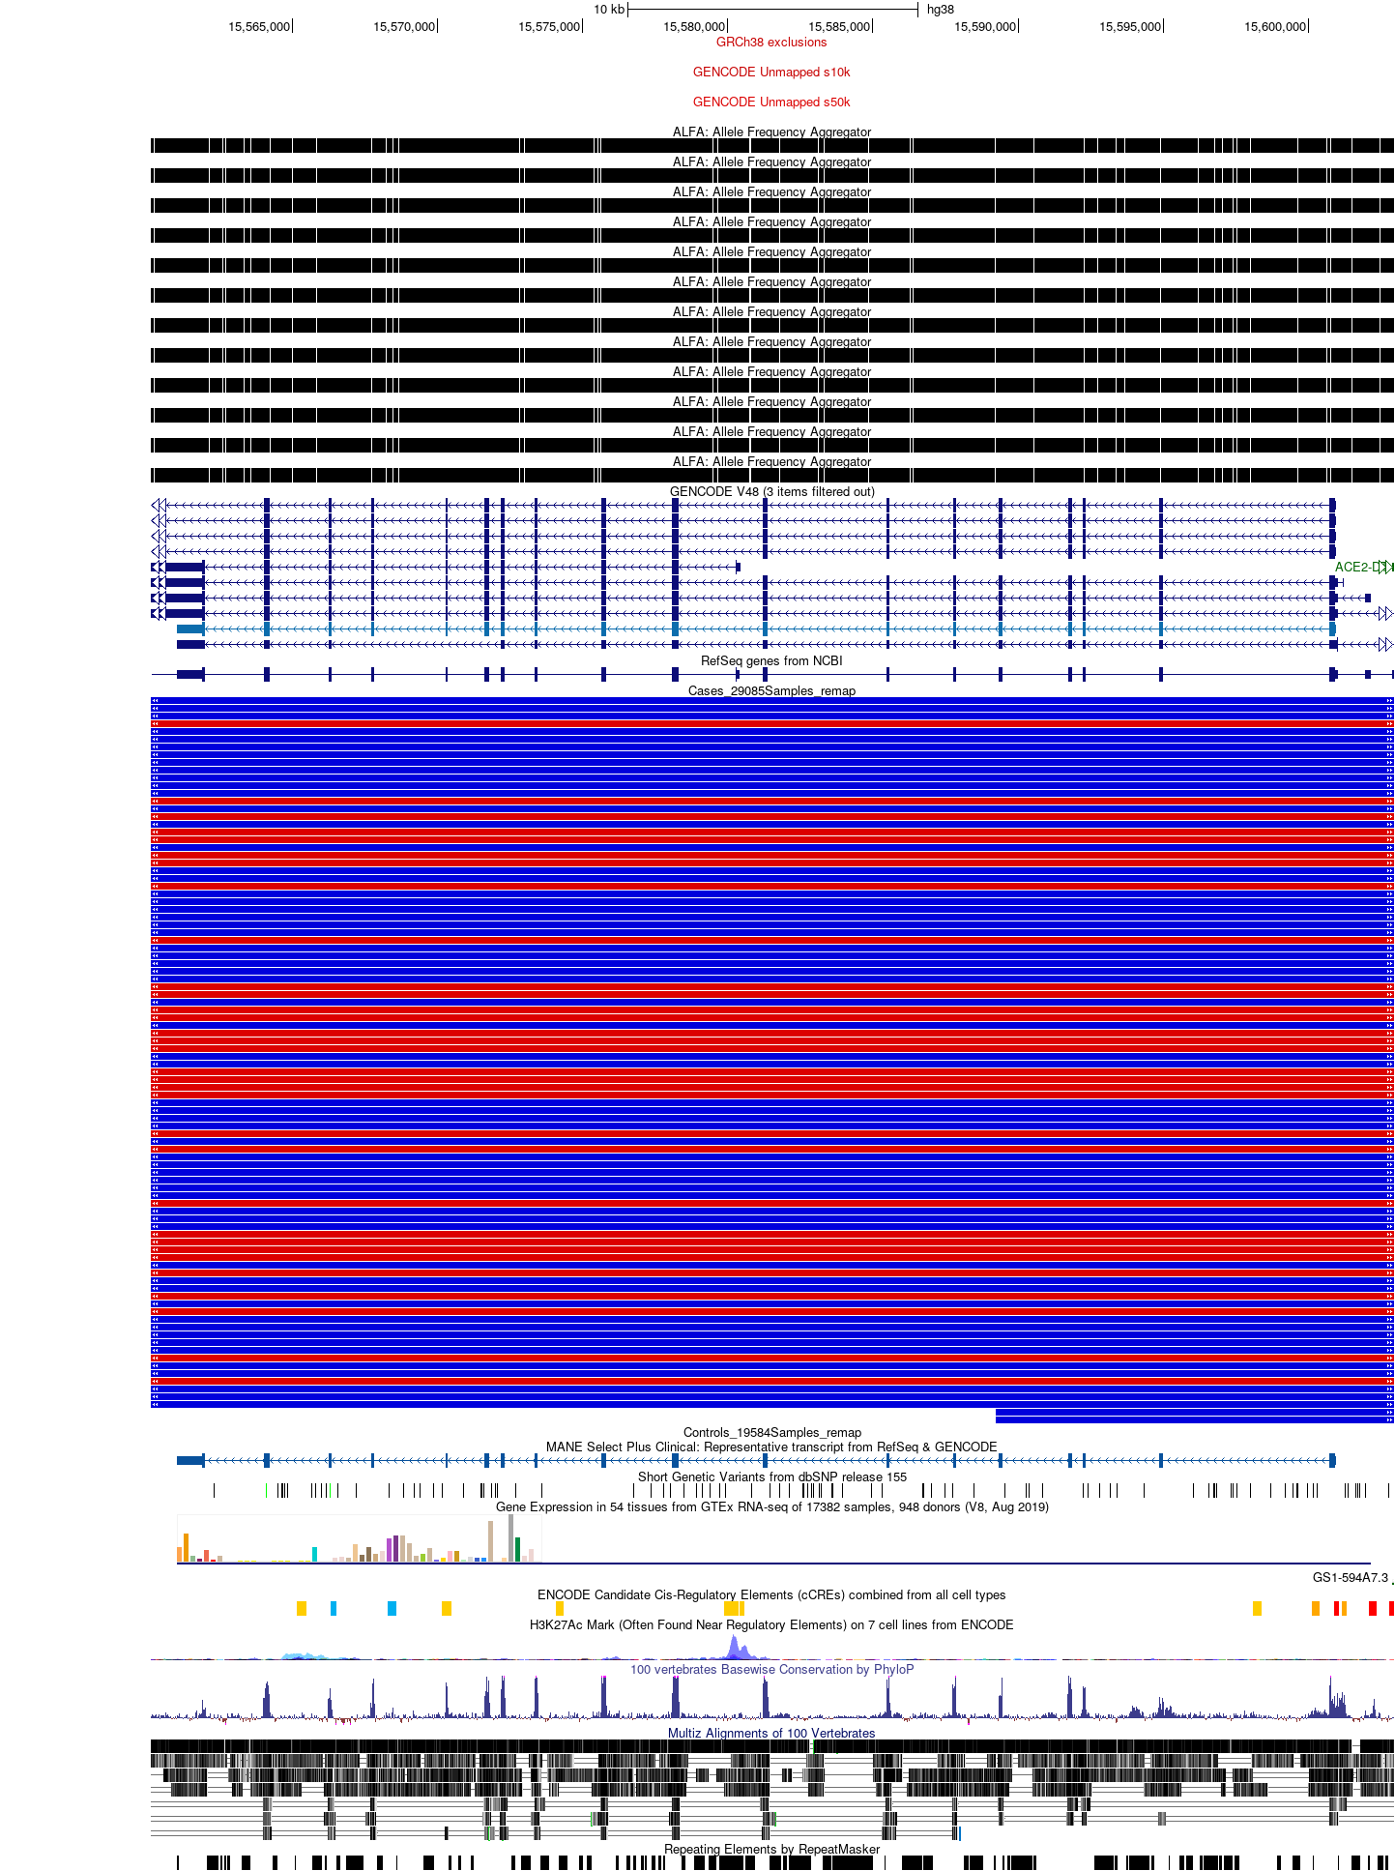Screen dimensions: 1395x1871
Task: Open the GRCh38 exclusions track label
Action: pos(770,43)
